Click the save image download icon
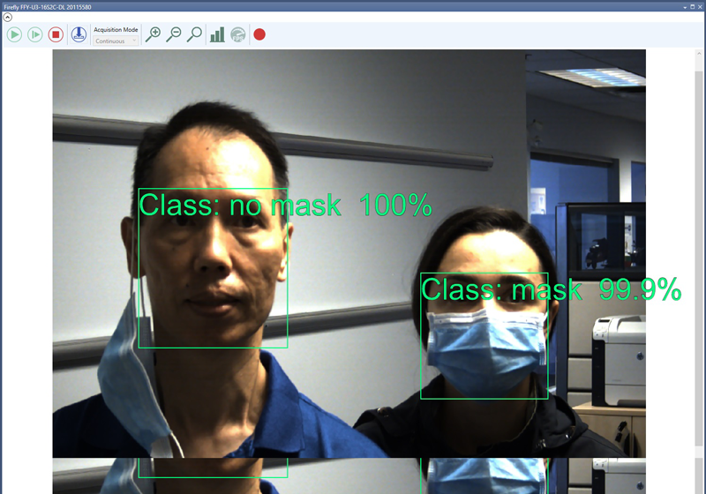Screen dimensions: 706x494 (79, 34)
